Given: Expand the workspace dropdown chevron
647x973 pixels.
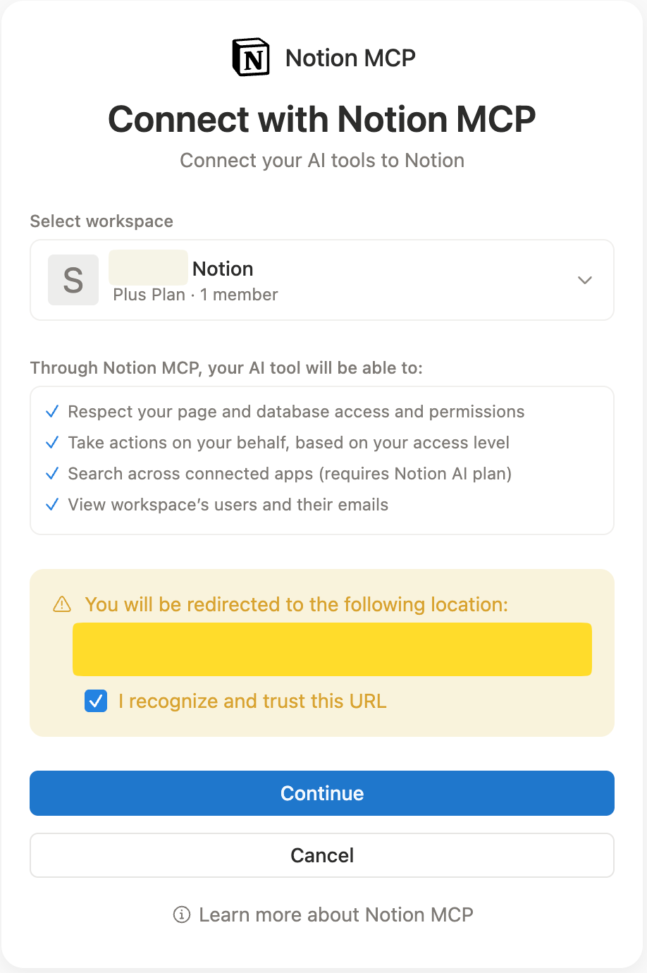Looking at the screenshot, I should point(584,280).
